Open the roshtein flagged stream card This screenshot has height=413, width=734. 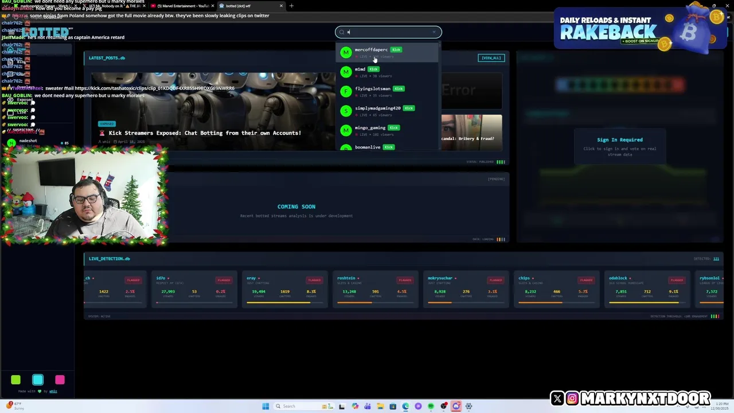(x=376, y=289)
